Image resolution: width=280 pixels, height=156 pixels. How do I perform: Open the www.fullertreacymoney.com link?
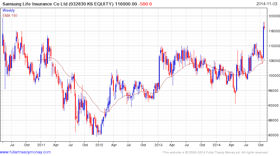pyautogui.click(x=25, y=152)
